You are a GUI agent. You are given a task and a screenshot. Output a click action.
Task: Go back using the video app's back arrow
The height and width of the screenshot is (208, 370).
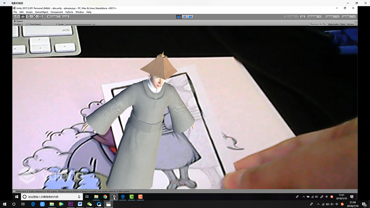click(4, 3)
